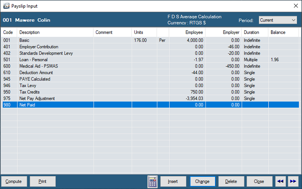Click code 980 cell

pyautogui.click(x=7, y=105)
